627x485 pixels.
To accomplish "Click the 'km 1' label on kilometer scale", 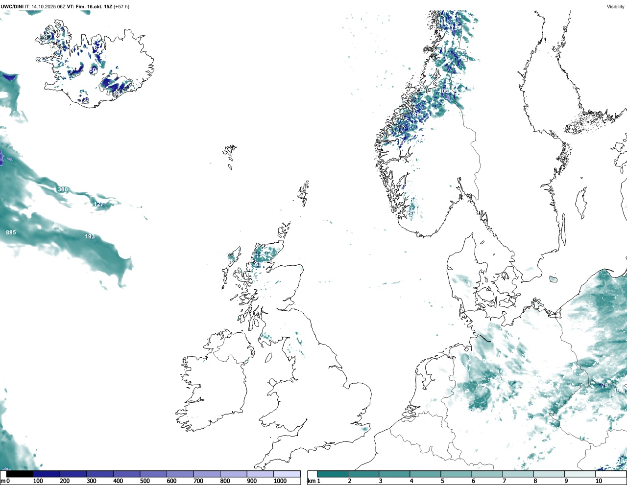I will [x=313, y=481].
